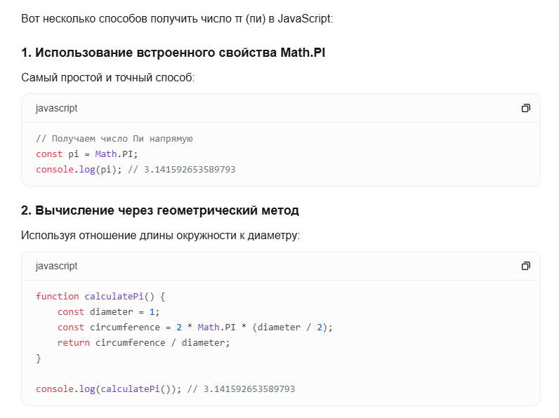Copy the calculatePi function code block
This screenshot has height=418, width=559.
[x=525, y=266]
